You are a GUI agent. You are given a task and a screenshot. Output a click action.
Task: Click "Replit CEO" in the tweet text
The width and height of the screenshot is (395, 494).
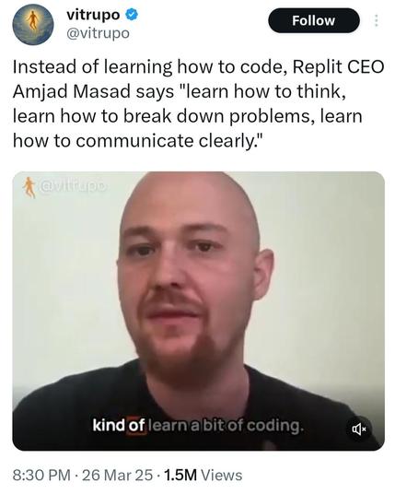point(338,66)
